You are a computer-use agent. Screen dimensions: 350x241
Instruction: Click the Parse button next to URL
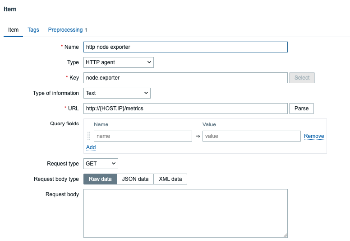(301, 109)
